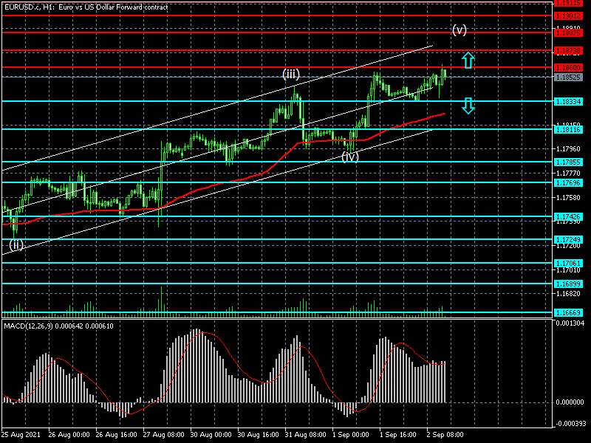
Task: Click the cyan up arrow marker
Action: pyautogui.click(x=468, y=61)
